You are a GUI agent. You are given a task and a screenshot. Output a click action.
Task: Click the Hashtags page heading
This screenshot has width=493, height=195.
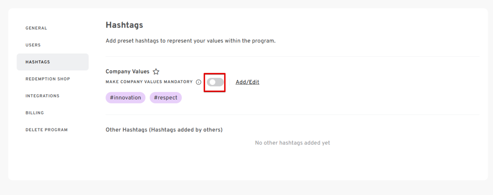(x=124, y=25)
